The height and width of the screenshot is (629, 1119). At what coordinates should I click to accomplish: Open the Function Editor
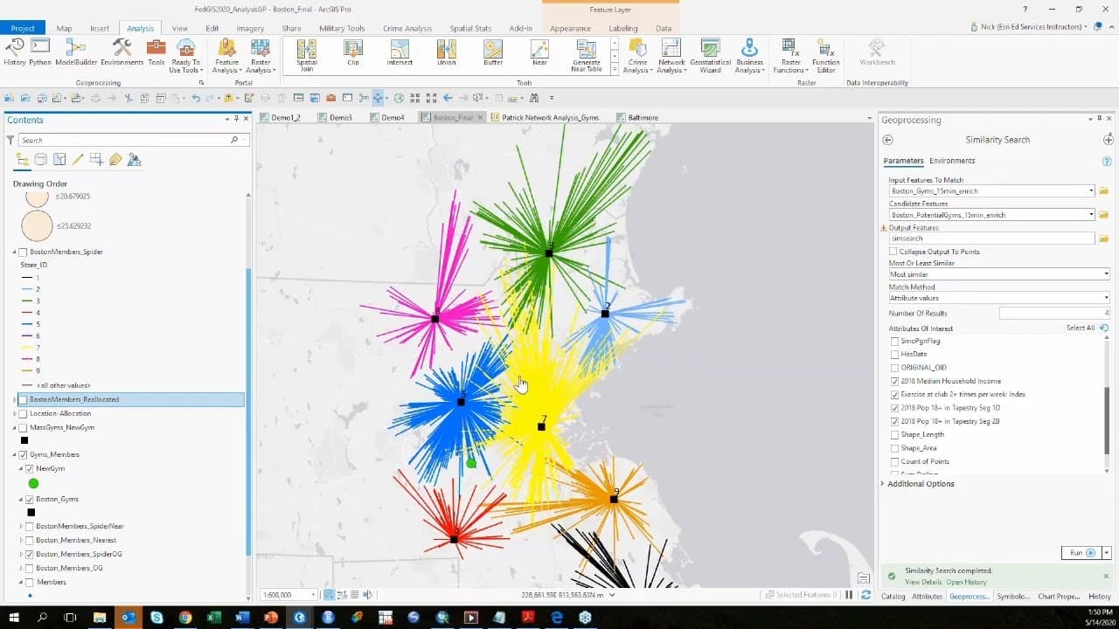coord(825,52)
